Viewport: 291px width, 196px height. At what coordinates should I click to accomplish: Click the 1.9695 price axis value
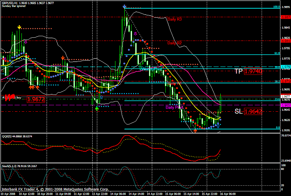point(286,89)
